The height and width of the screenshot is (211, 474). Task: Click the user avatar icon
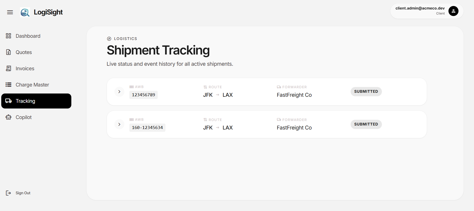pos(453,11)
